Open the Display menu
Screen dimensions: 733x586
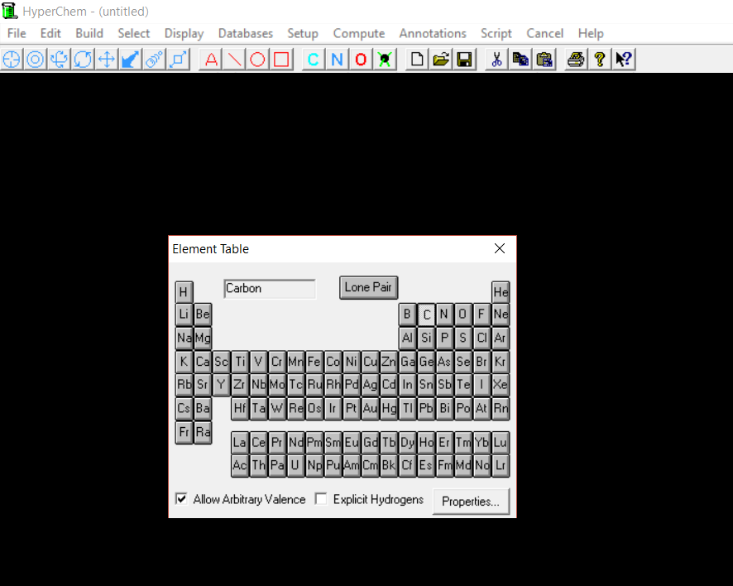point(184,34)
